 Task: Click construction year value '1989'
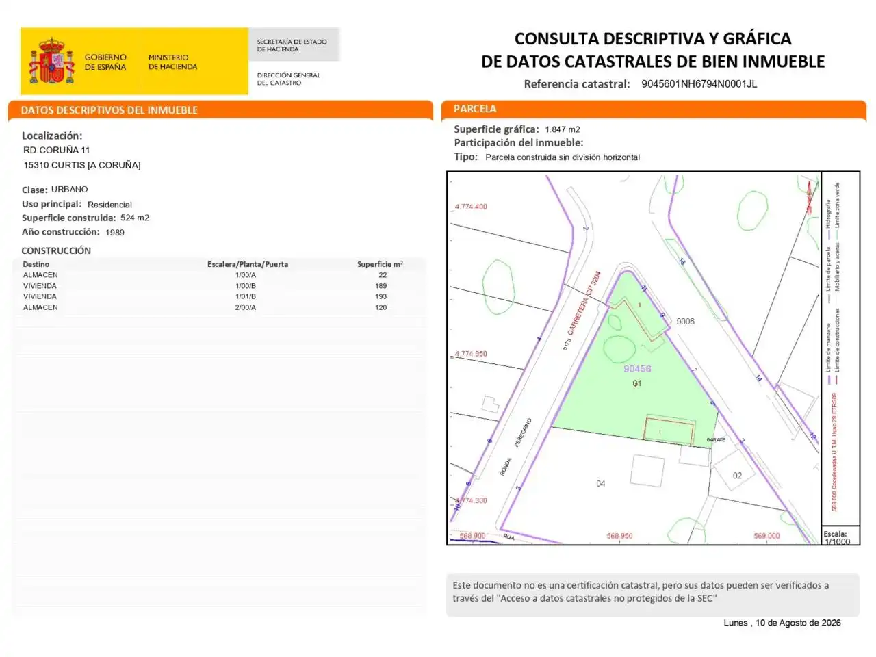tap(115, 233)
